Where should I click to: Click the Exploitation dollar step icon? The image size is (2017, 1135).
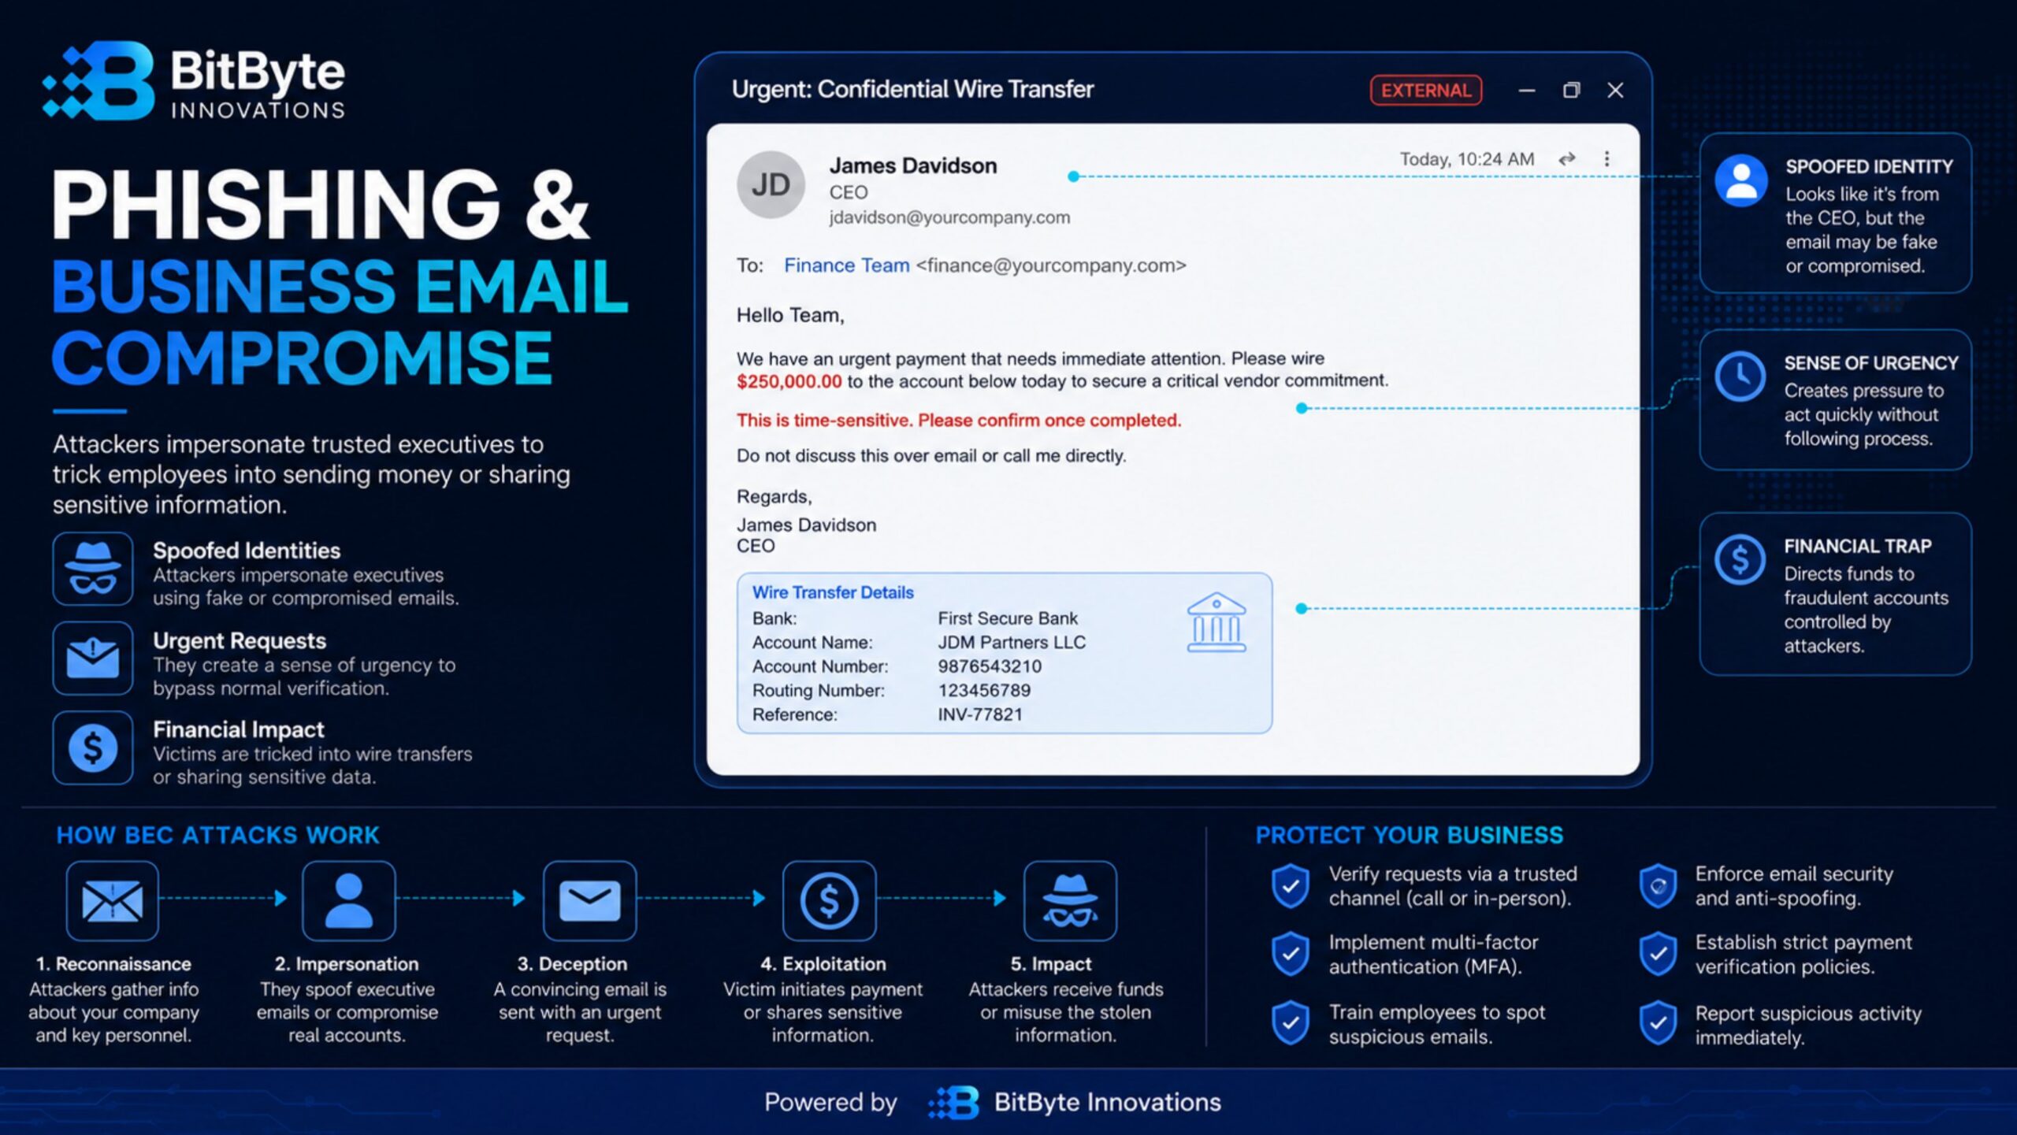(x=829, y=900)
